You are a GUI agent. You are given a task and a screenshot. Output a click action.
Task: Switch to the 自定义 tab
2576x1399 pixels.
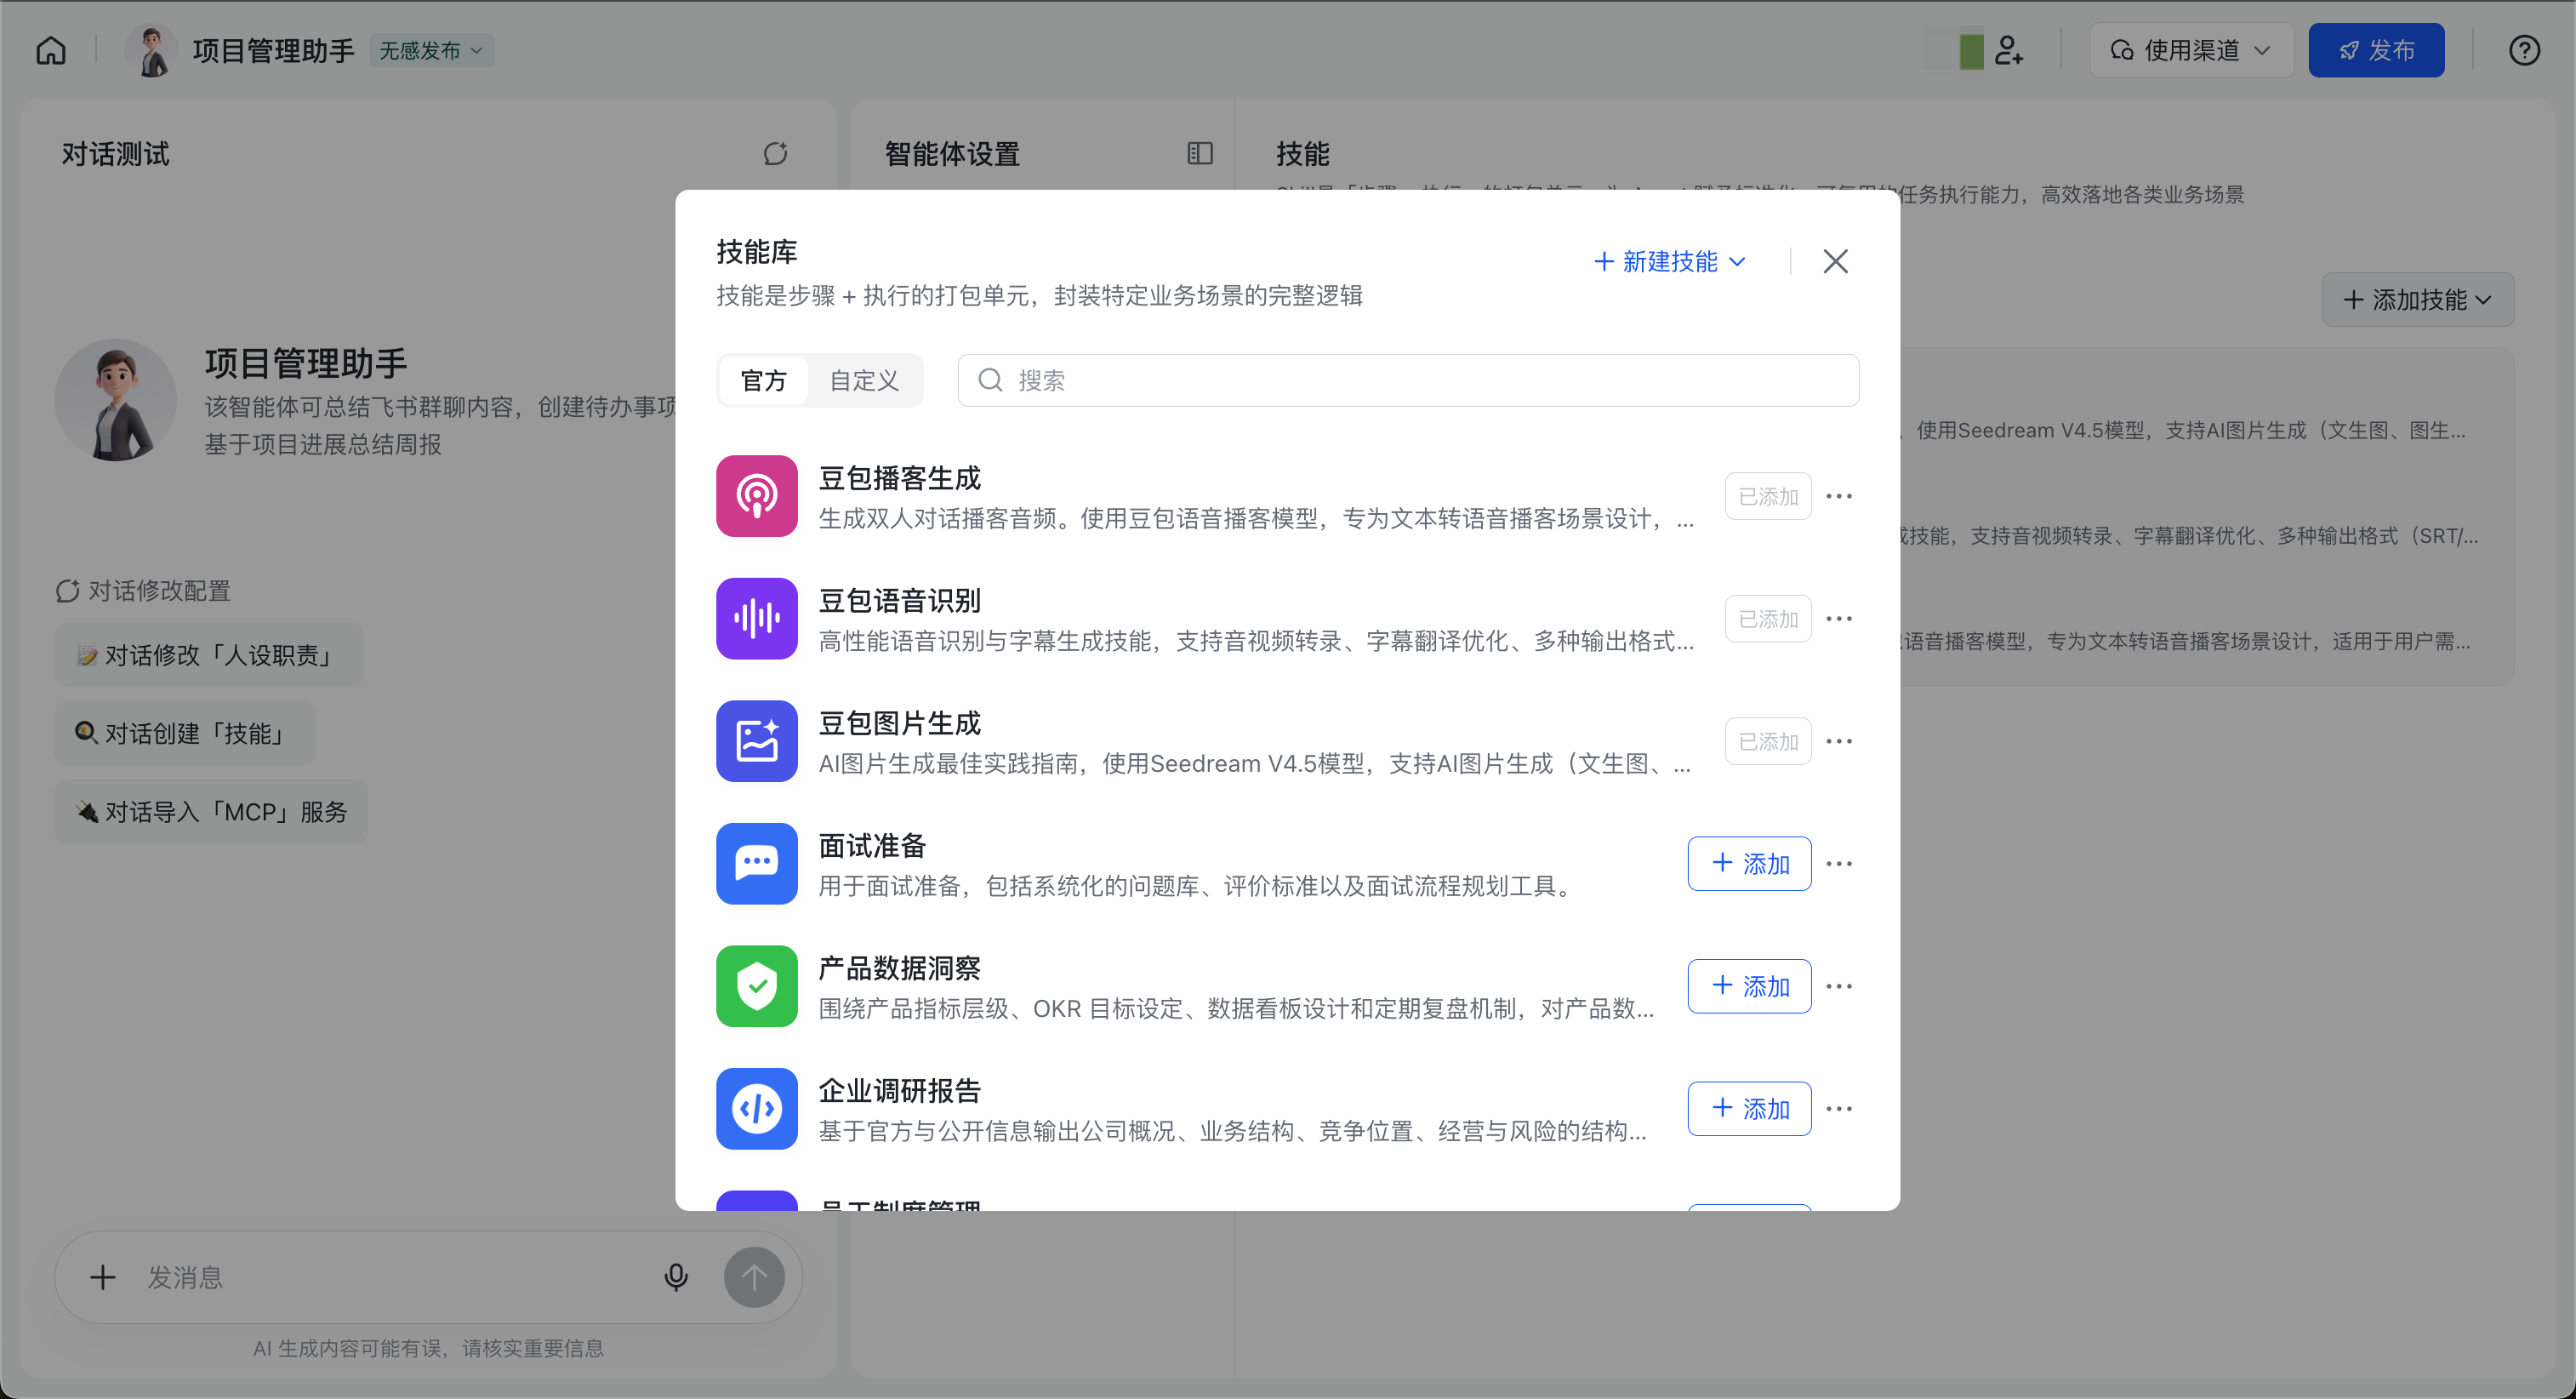(x=864, y=380)
